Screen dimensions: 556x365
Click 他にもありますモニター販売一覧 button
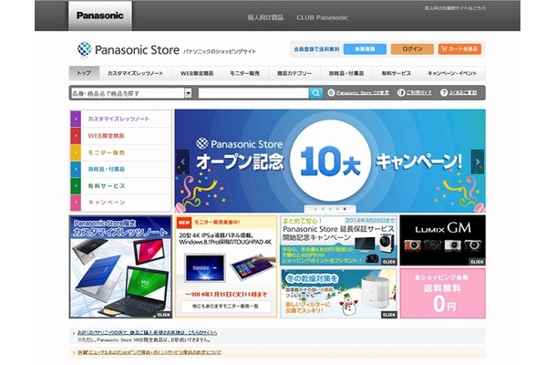(226, 306)
